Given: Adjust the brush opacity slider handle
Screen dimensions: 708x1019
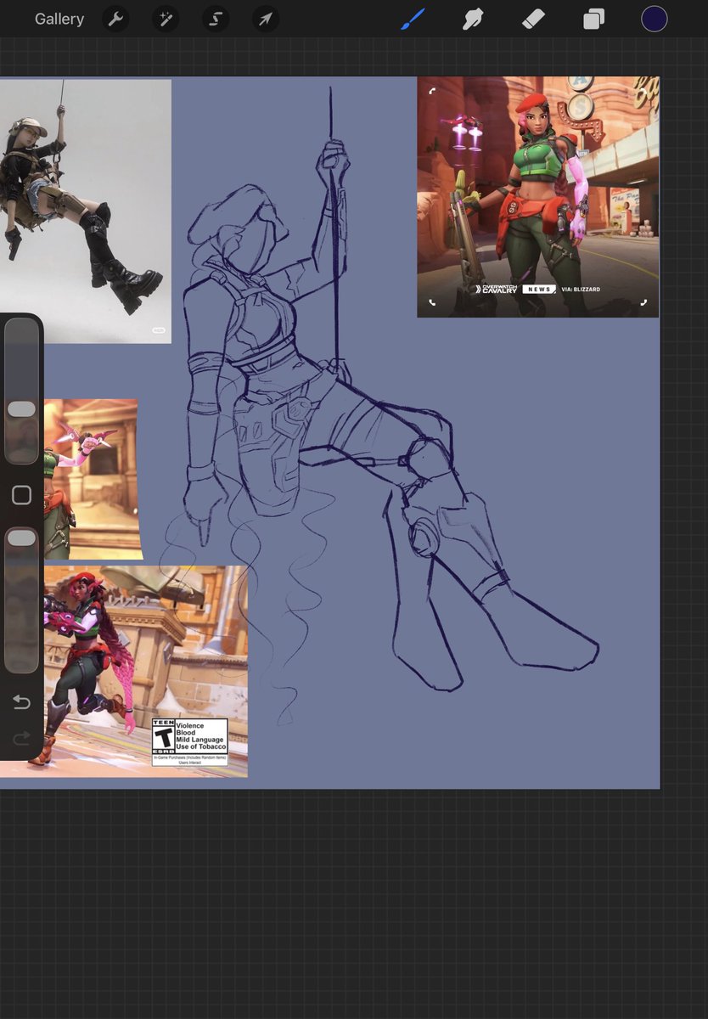Looking at the screenshot, I should (21, 538).
